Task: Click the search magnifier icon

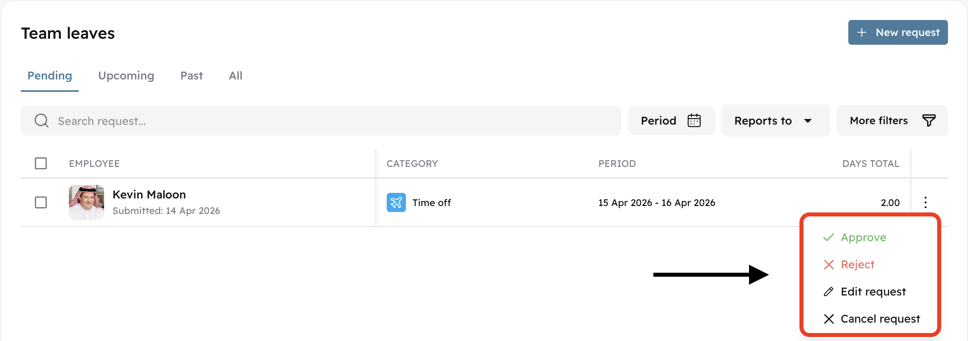Action: coord(41,121)
